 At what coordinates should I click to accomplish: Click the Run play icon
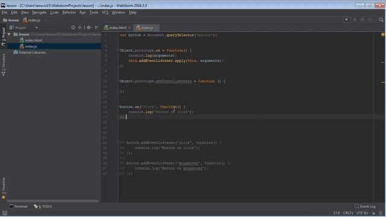(x=355, y=20)
